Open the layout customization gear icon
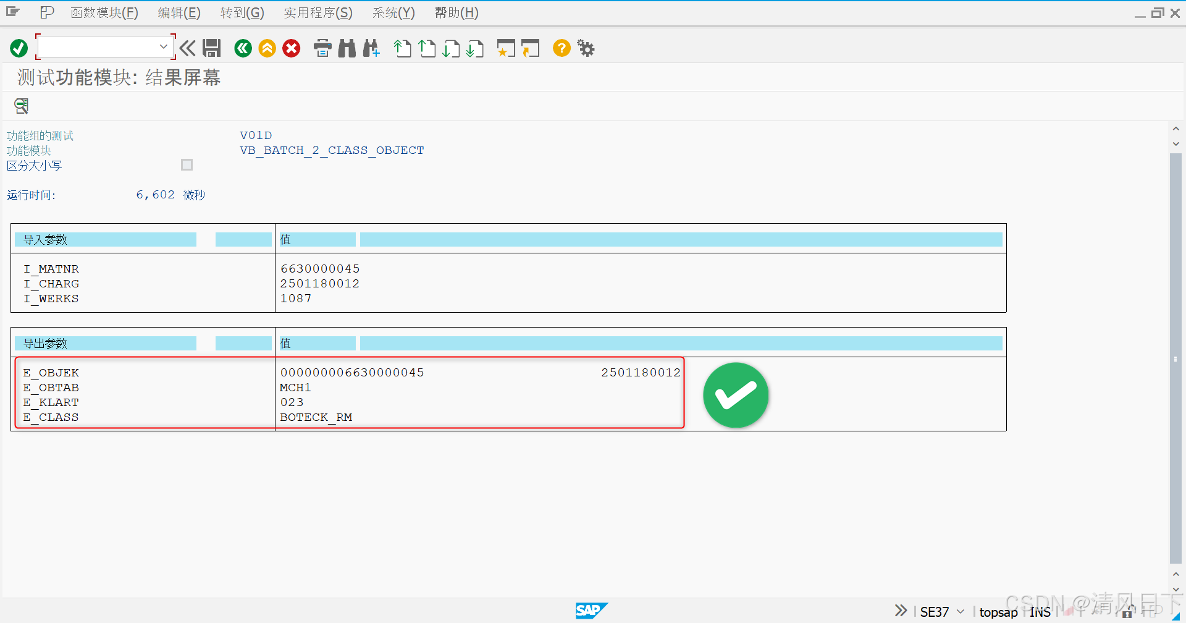The height and width of the screenshot is (623, 1186). (585, 48)
